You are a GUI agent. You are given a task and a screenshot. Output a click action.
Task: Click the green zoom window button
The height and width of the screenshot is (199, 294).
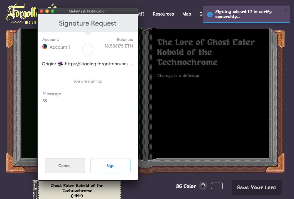pyautogui.click(x=53, y=11)
